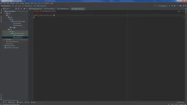Expand the .idea folder
This screenshot has height=105, width=187.
click(5, 13)
